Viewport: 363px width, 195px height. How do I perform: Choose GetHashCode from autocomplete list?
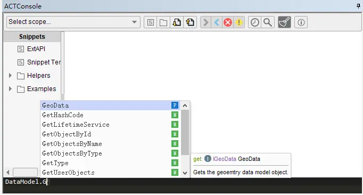coord(110,115)
